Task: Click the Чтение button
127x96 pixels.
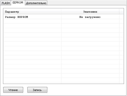Action: click(13, 90)
